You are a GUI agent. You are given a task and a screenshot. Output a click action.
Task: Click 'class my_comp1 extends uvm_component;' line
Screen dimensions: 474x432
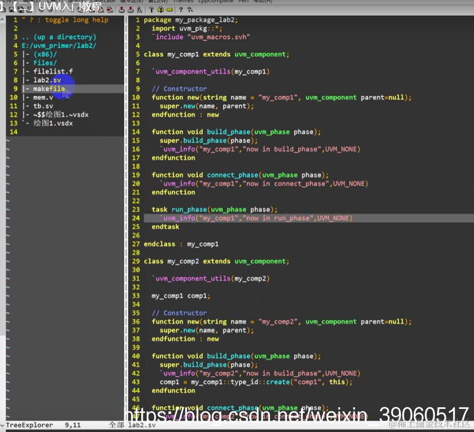[216, 55]
